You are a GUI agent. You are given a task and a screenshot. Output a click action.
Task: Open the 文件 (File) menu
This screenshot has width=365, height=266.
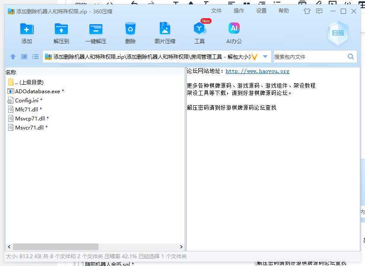click(216, 11)
